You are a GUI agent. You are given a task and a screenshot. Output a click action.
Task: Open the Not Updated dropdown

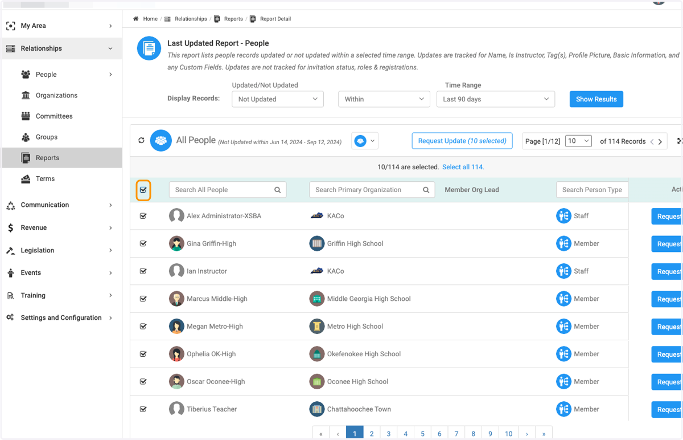coord(278,99)
